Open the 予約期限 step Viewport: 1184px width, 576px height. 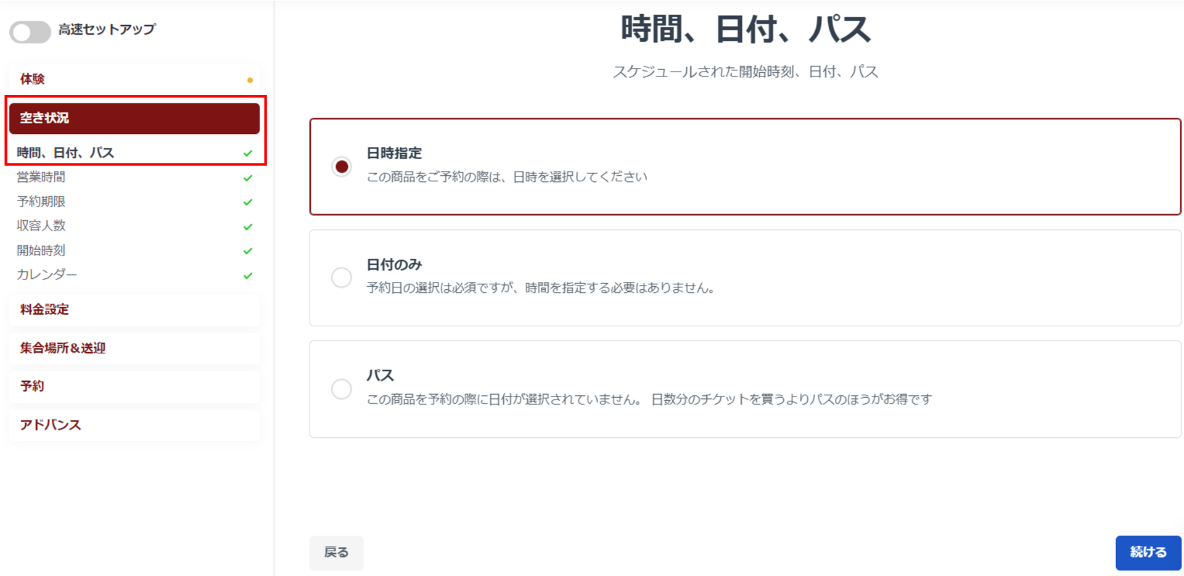click(41, 202)
